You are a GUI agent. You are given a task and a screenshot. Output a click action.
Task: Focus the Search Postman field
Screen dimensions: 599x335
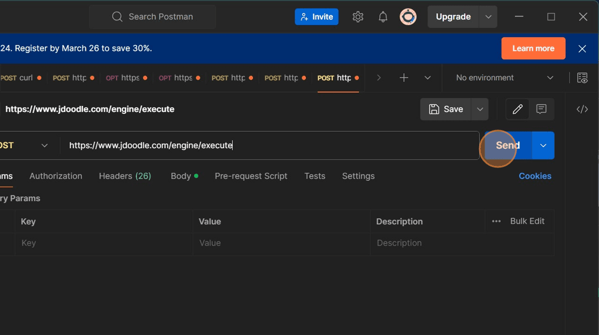coord(153,17)
